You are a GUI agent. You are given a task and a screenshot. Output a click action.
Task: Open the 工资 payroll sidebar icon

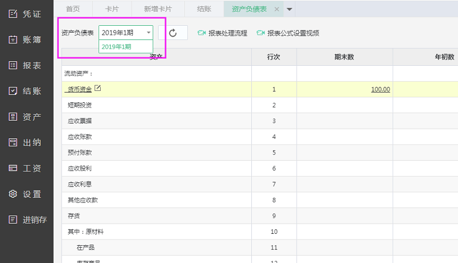(x=13, y=168)
